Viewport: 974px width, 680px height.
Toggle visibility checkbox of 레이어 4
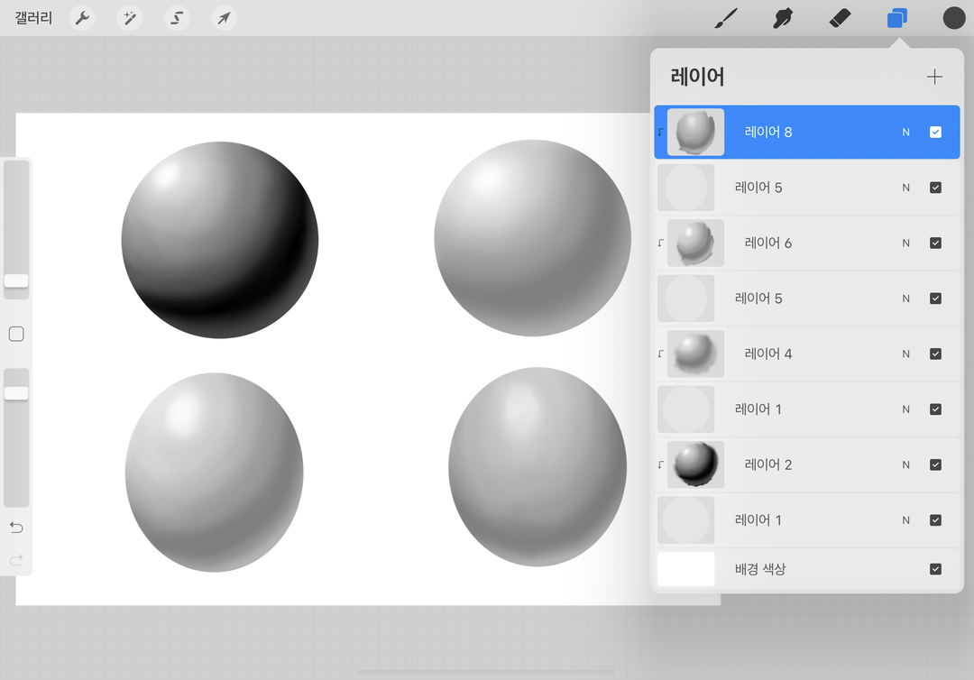coord(935,354)
